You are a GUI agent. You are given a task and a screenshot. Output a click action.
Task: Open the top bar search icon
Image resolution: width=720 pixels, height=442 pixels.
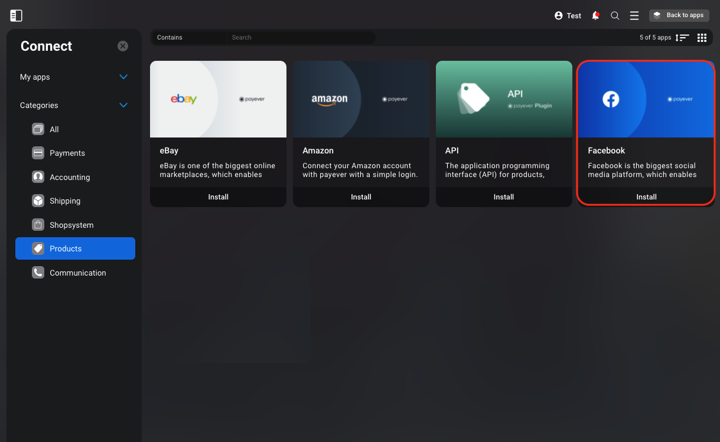[615, 16]
